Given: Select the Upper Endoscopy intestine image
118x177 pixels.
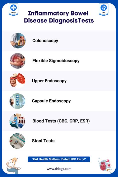Looking at the screenshot, I should point(17,80).
